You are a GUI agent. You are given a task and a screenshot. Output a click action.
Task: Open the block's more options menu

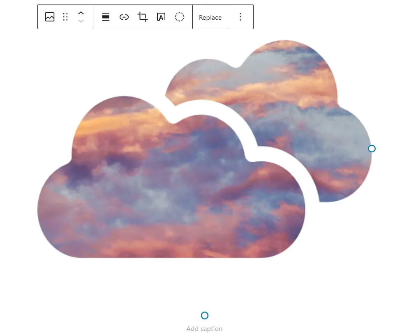point(240,17)
